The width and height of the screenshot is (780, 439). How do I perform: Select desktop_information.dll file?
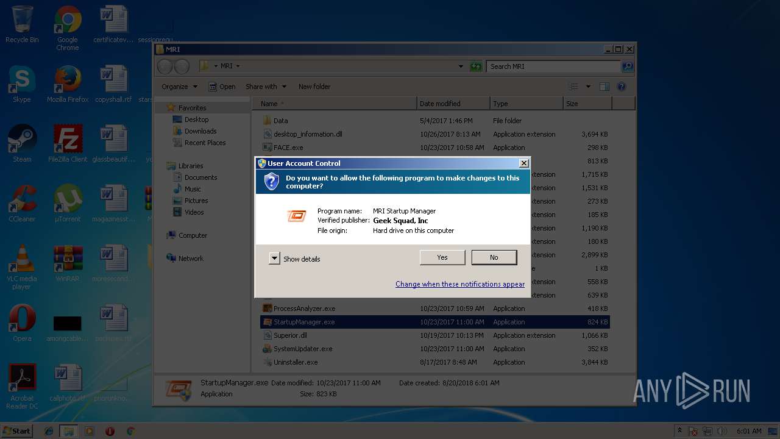pos(435,134)
